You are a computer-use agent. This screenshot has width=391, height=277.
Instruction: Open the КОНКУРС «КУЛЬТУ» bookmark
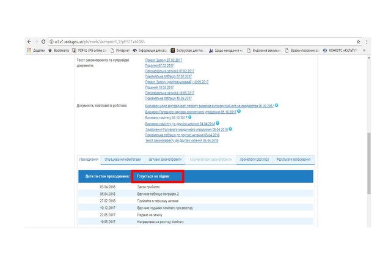click(x=340, y=50)
